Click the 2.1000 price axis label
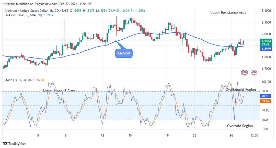This screenshot has height=148, width=276. coord(266,22)
